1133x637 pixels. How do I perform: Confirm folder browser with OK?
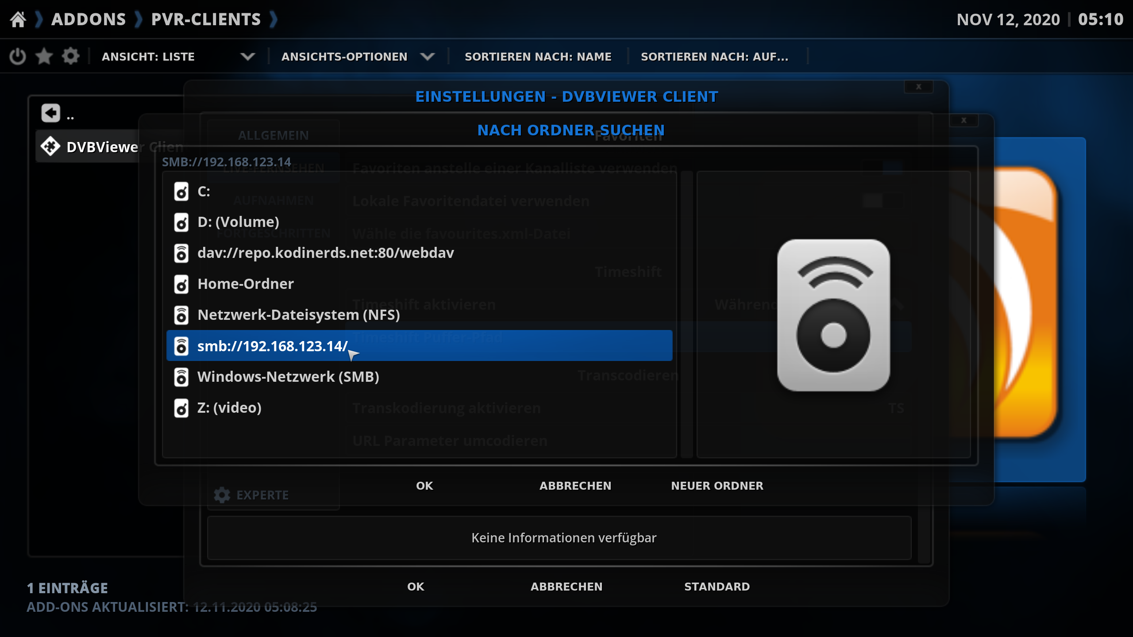[x=424, y=486]
